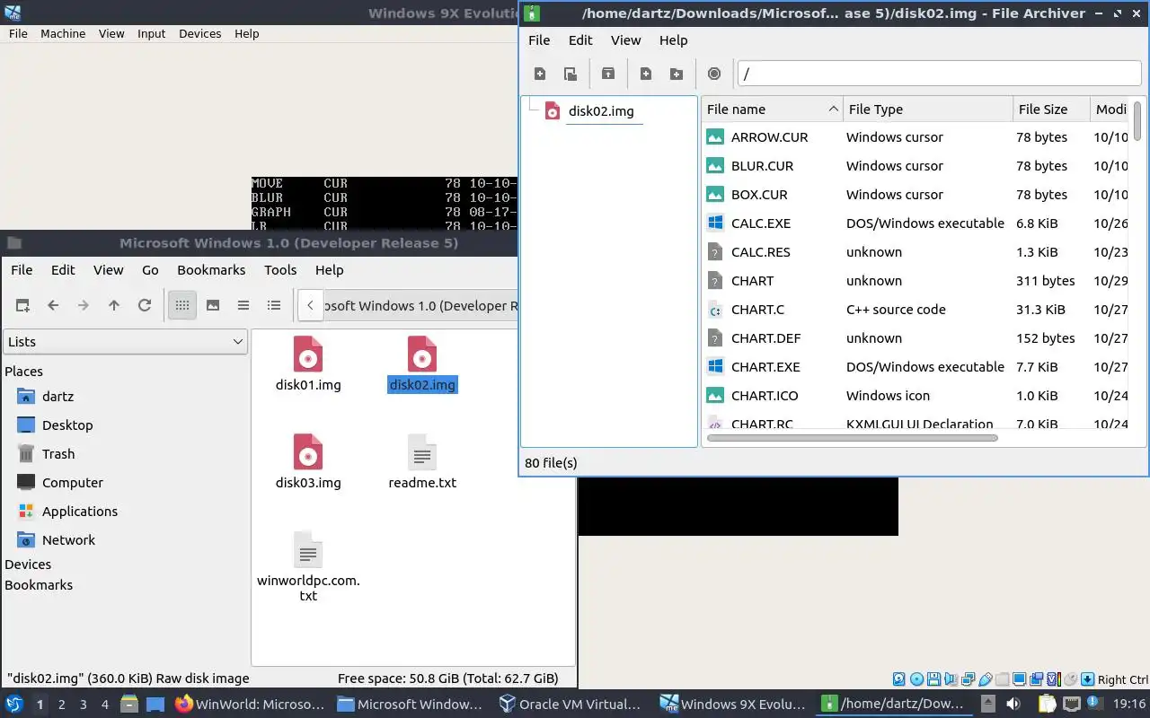Collapse the Devices section header
1150x718 pixels.
click(28, 564)
